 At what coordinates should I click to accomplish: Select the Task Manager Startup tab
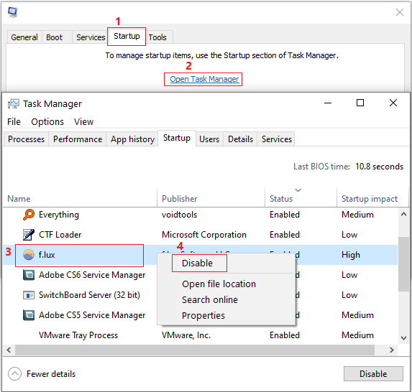(177, 138)
